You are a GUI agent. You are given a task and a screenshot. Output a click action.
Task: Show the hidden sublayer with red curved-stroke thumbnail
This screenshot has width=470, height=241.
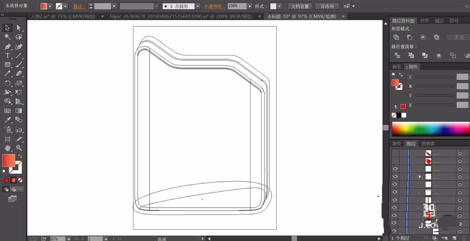tap(395, 153)
